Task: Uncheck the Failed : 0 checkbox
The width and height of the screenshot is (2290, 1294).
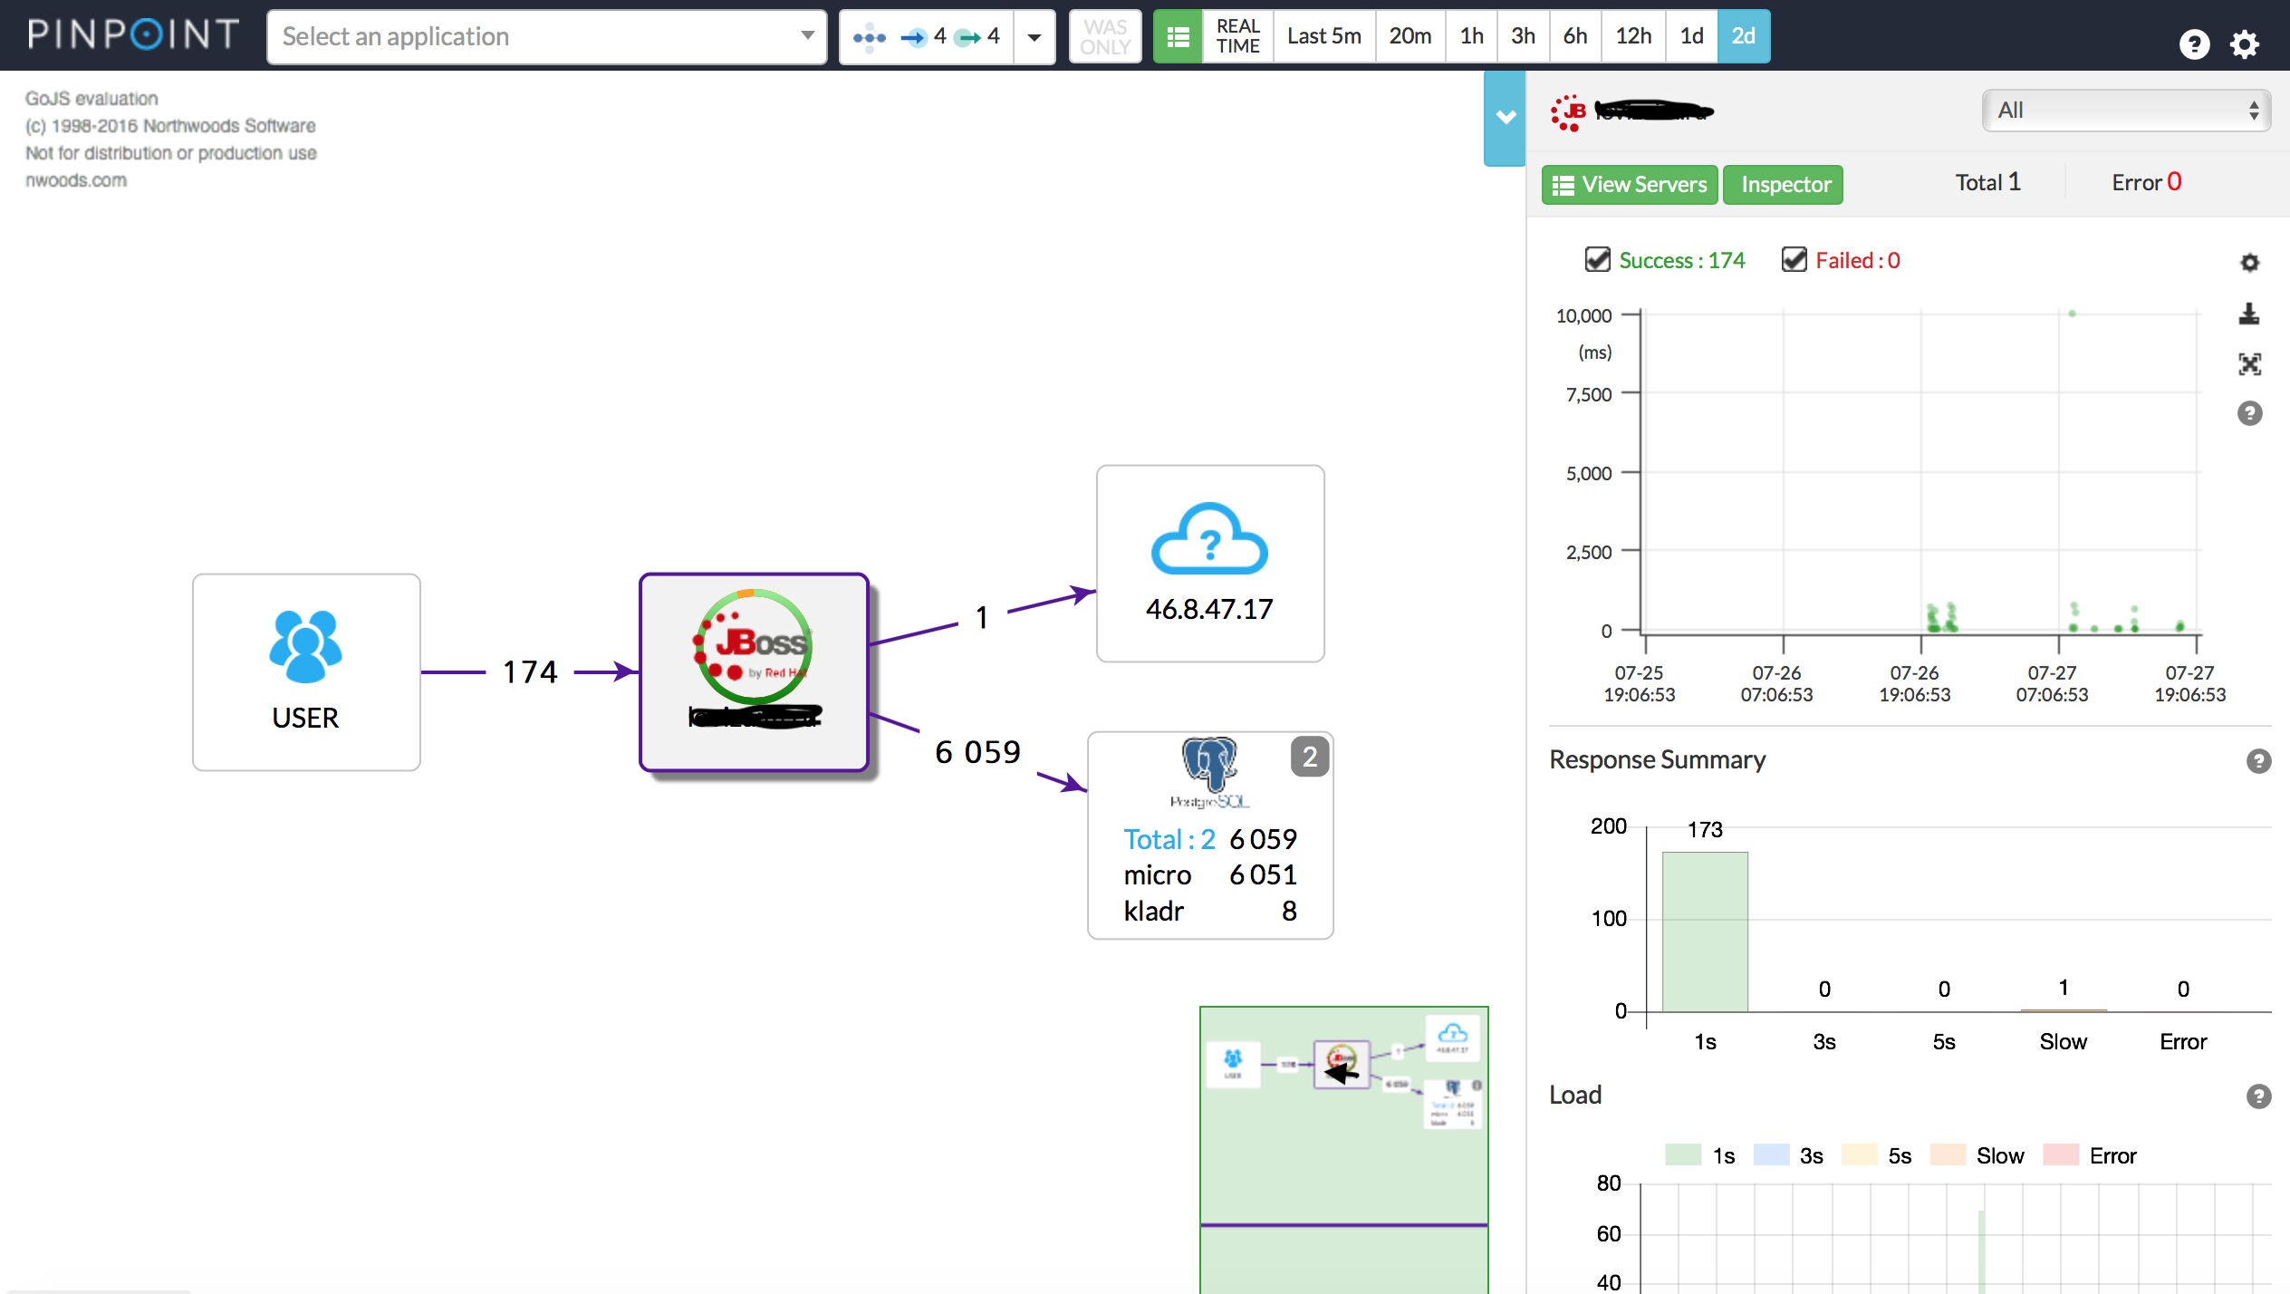Action: coord(1794,260)
